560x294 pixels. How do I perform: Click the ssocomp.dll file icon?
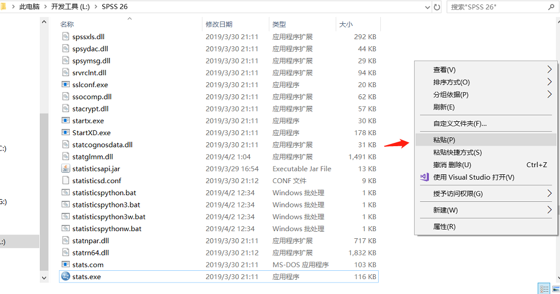coord(65,97)
